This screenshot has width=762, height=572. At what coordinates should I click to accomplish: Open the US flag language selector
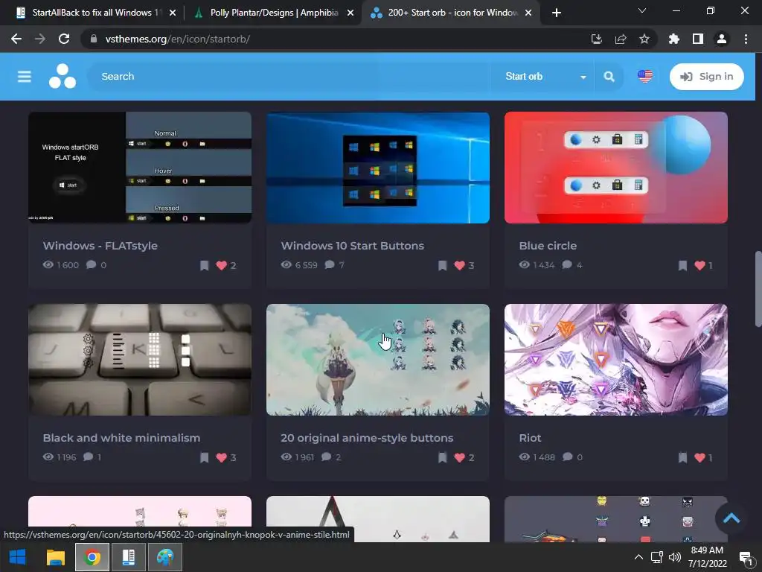(645, 77)
